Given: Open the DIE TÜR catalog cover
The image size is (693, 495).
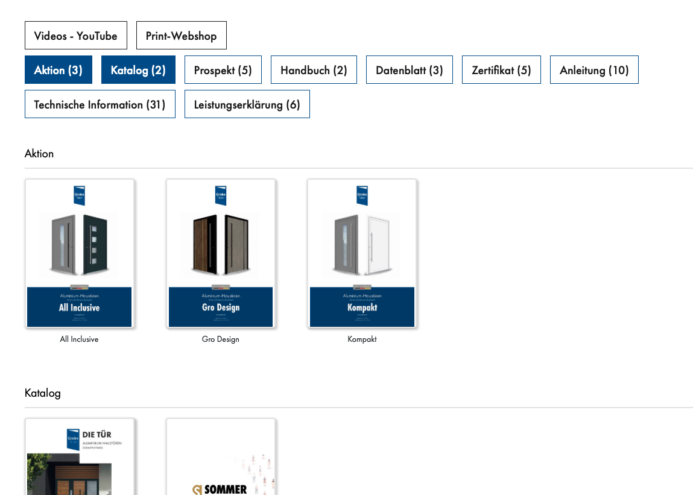Looking at the screenshot, I should pos(80,458).
